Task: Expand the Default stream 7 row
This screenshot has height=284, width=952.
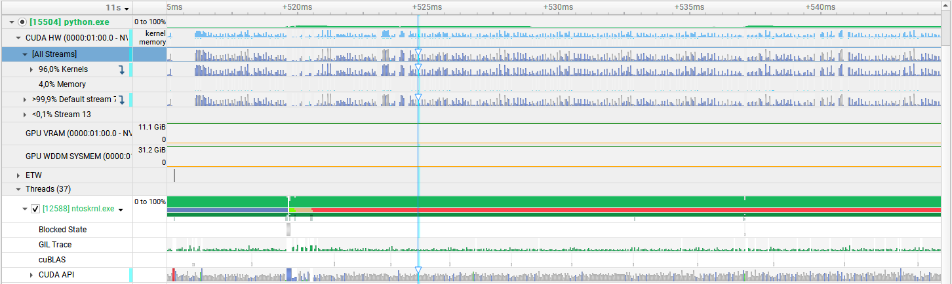Action: coord(25,99)
